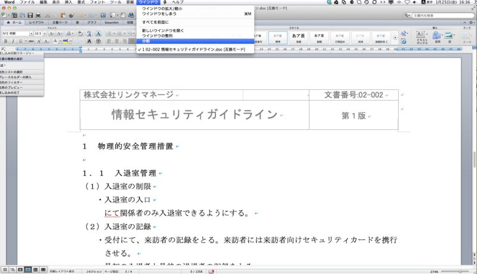Print the document using the printer icon
Screen dimensions: 477x274
click(x=38, y=15)
